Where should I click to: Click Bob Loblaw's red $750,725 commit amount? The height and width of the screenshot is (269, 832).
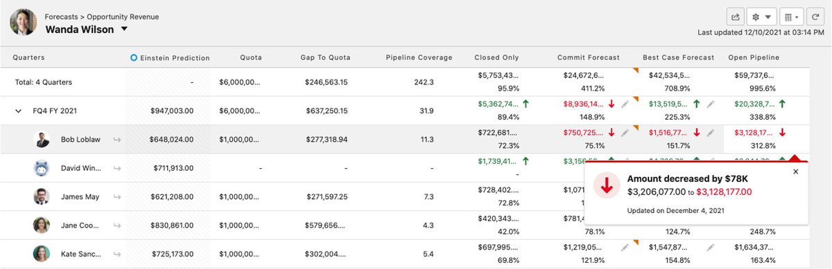click(x=583, y=132)
